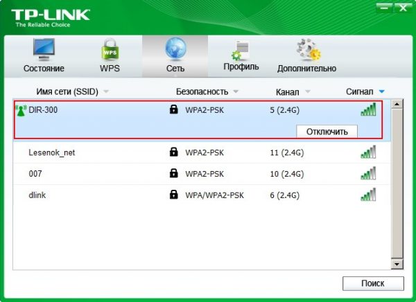Sort by Безопасность column arrow
The width and height of the screenshot is (416, 302).
(x=236, y=91)
